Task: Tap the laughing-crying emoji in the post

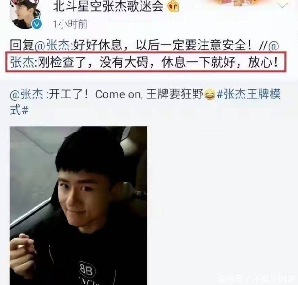Action: click(210, 95)
